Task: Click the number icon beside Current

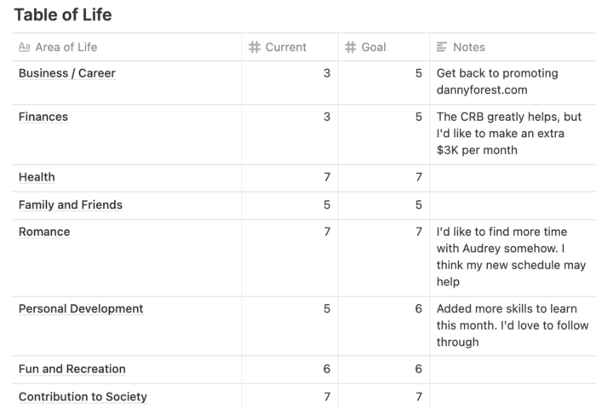Action: (255, 47)
